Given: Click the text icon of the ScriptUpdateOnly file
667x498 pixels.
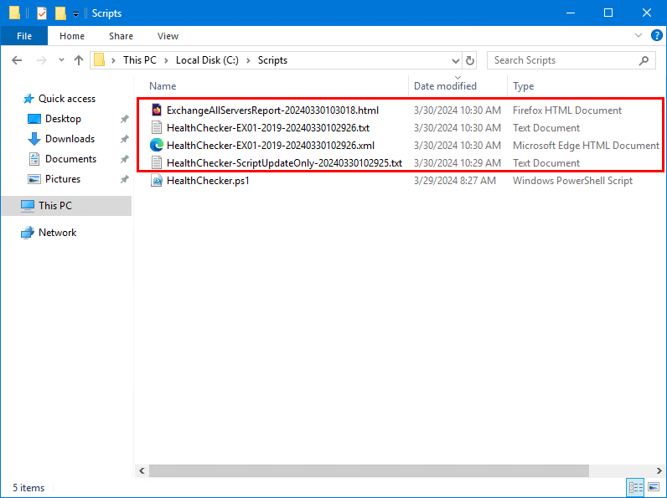Looking at the screenshot, I should [157, 162].
